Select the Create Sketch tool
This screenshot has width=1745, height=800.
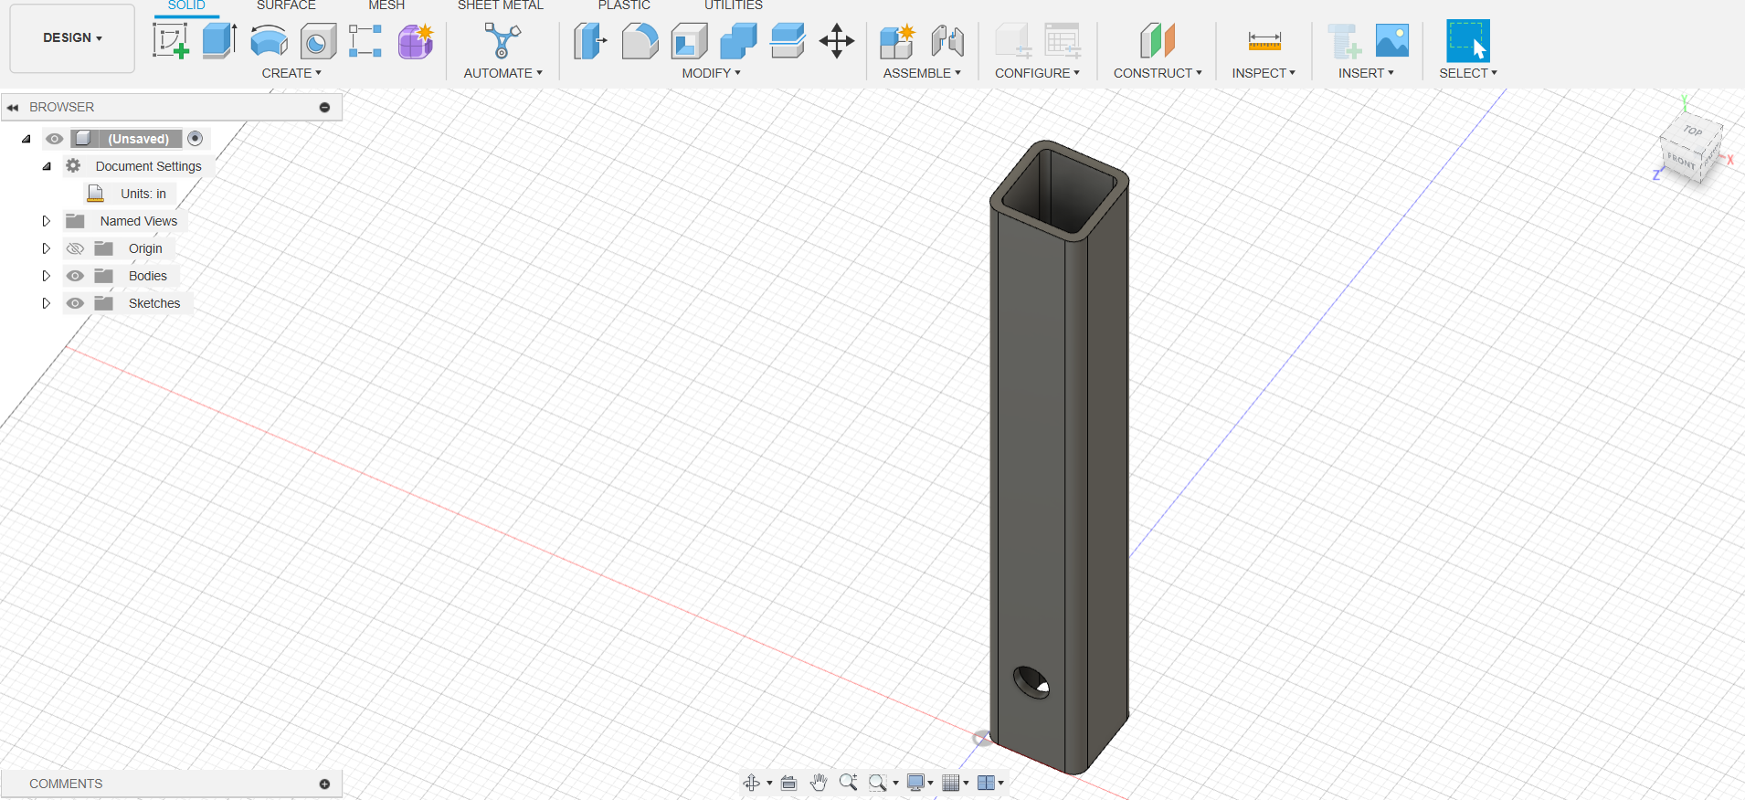[171, 41]
